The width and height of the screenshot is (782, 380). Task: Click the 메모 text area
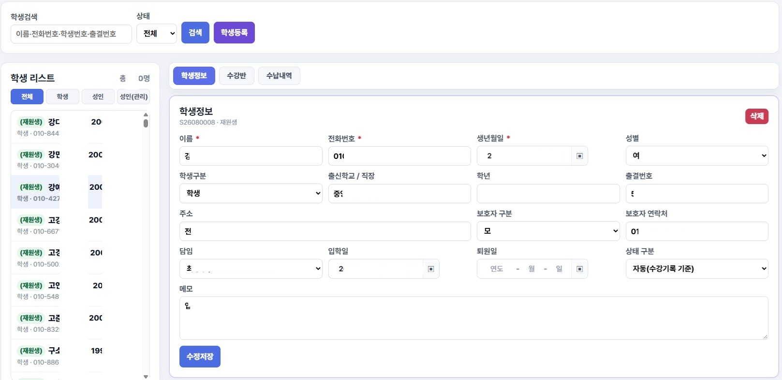473,318
